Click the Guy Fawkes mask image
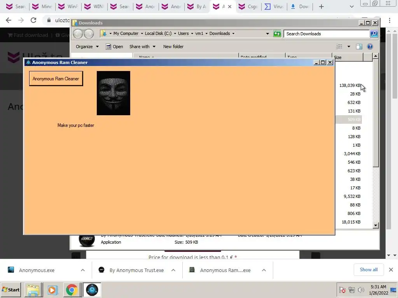Image resolution: width=398 pixels, height=298 pixels. coord(113,93)
